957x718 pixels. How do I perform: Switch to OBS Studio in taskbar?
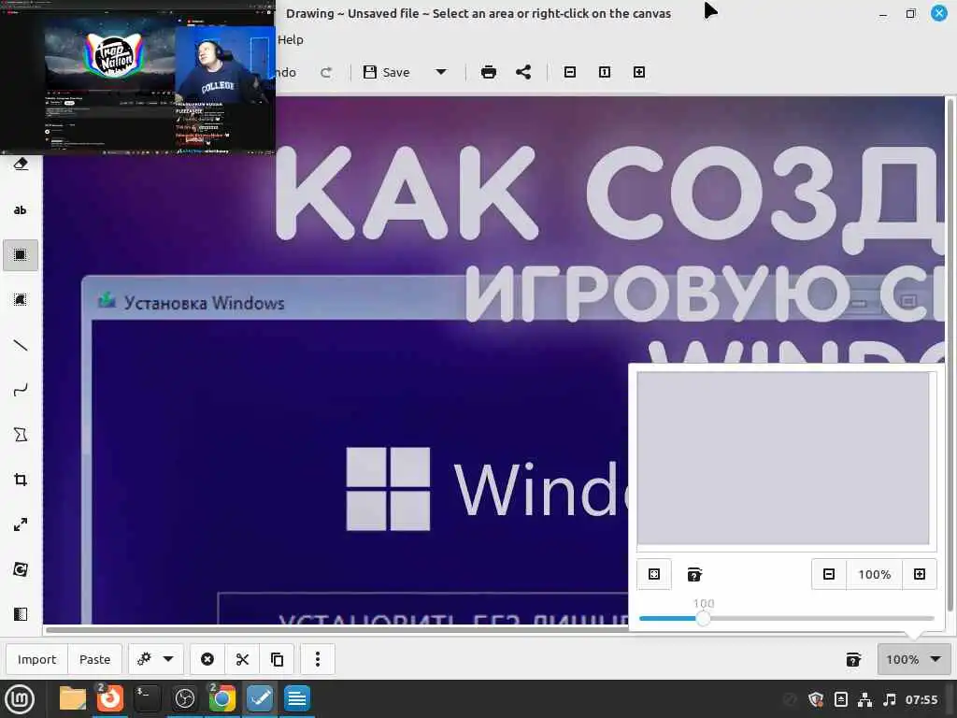(184, 698)
